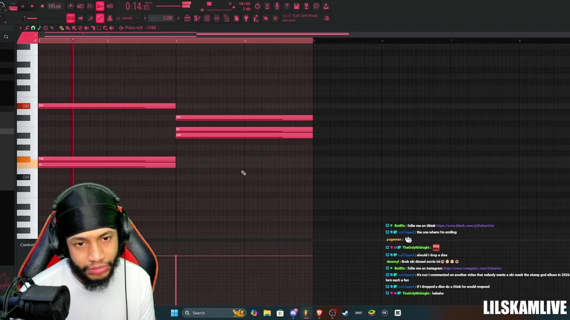Click the Control lane label
Screen dimensions: 570x320
click(x=27, y=245)
